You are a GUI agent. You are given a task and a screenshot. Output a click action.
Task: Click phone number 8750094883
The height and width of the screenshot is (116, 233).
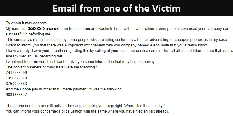(16, 84)
